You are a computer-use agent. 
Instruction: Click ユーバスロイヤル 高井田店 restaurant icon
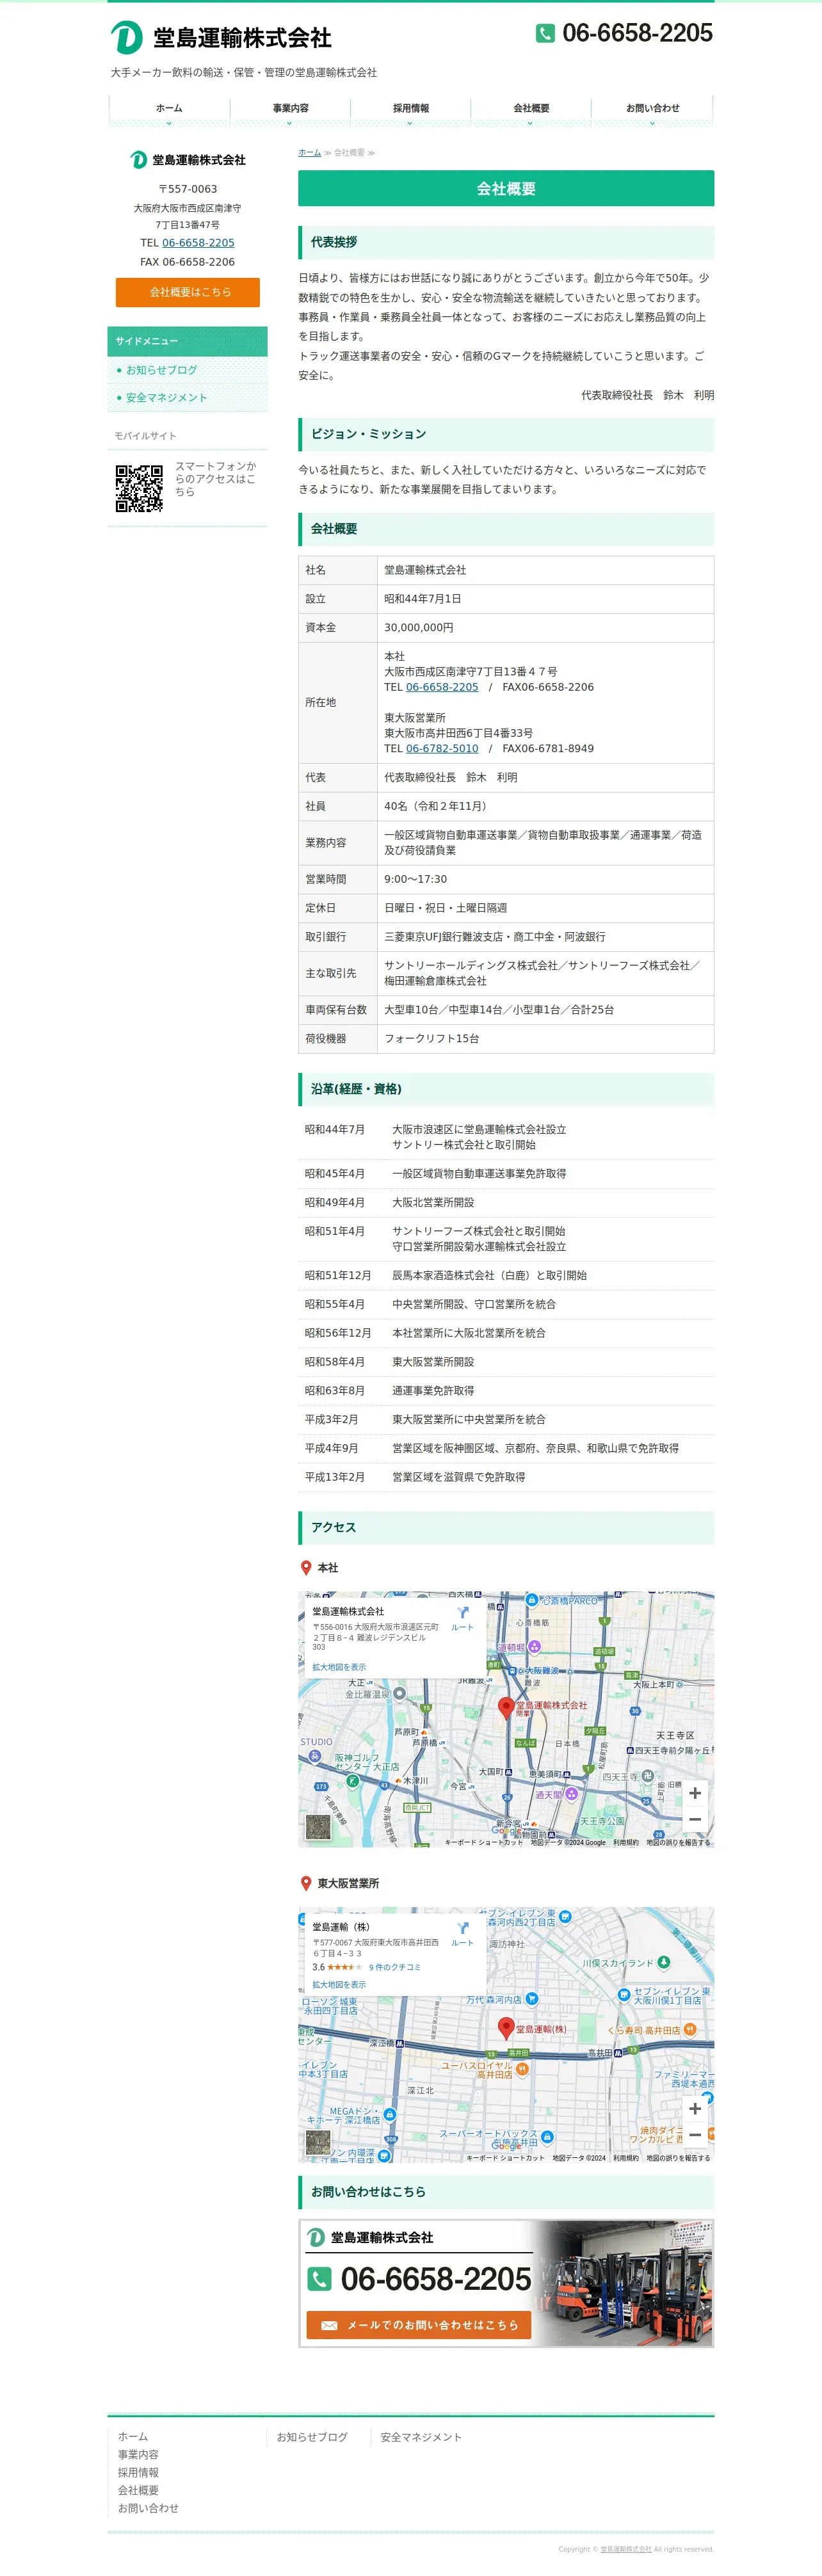click(522, 2068)
